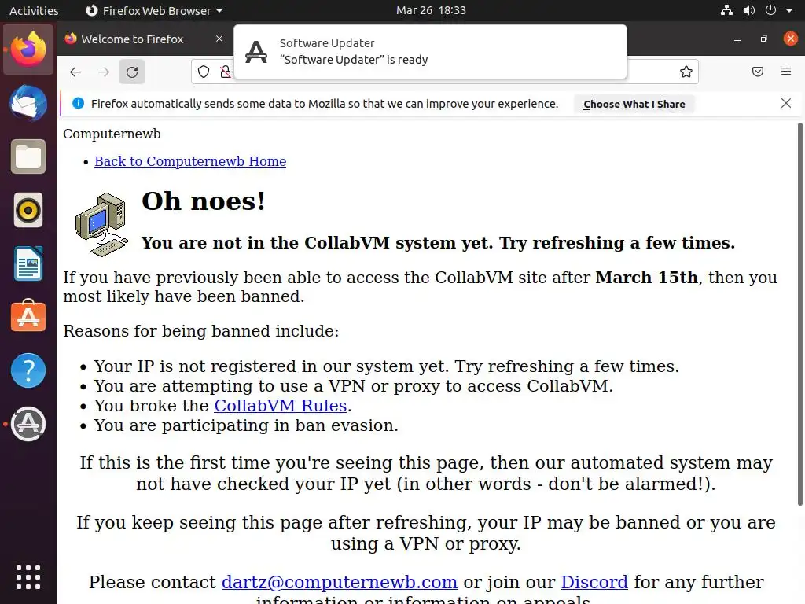Click the power icon in top bar
The width and height of the screenshot is (805, 604).
[x=770, y=10]
